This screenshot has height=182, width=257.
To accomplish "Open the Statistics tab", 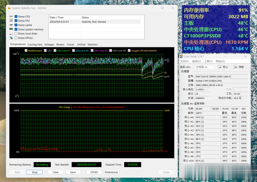I will point(92,45).
